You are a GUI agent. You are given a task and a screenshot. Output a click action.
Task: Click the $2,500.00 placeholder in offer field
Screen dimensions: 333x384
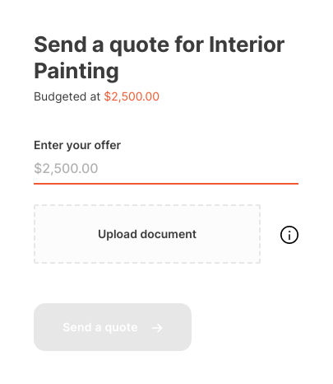[x=66, y=168]
